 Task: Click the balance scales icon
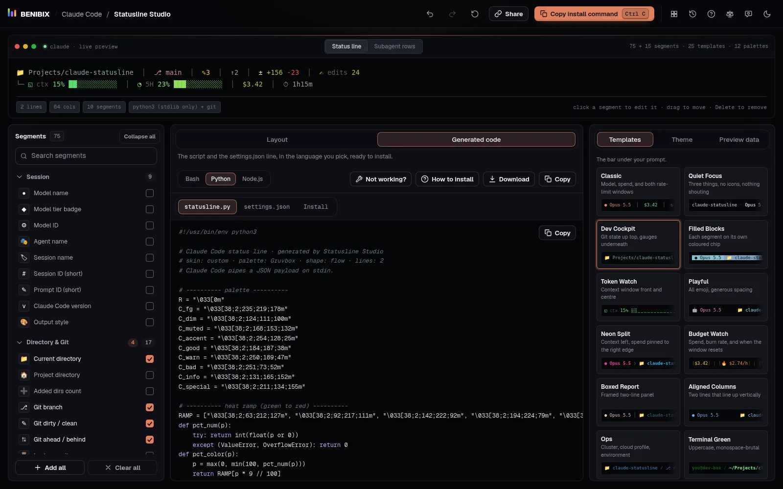(730, 14)
